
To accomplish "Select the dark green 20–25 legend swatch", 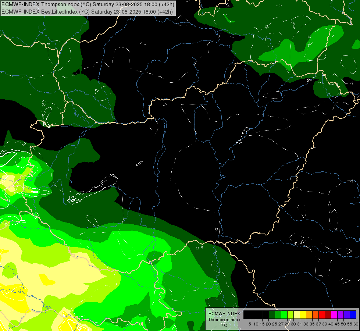I will pos(272,314).
